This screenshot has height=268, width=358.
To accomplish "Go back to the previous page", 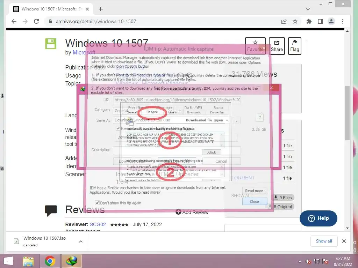I will pyautogui.click(x=14, y=21).
